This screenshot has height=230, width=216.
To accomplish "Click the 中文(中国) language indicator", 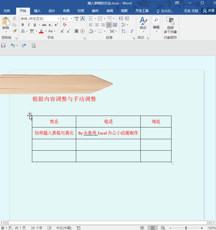I will pos(64,228).
